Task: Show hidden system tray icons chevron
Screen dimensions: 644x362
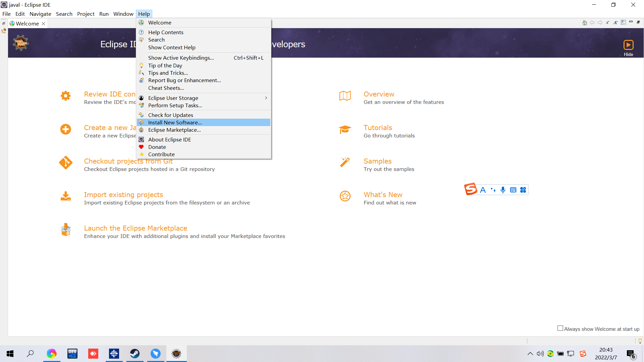Action: point(530,354)
